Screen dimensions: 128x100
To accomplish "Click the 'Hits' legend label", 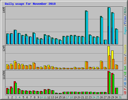I will [125, 10].
